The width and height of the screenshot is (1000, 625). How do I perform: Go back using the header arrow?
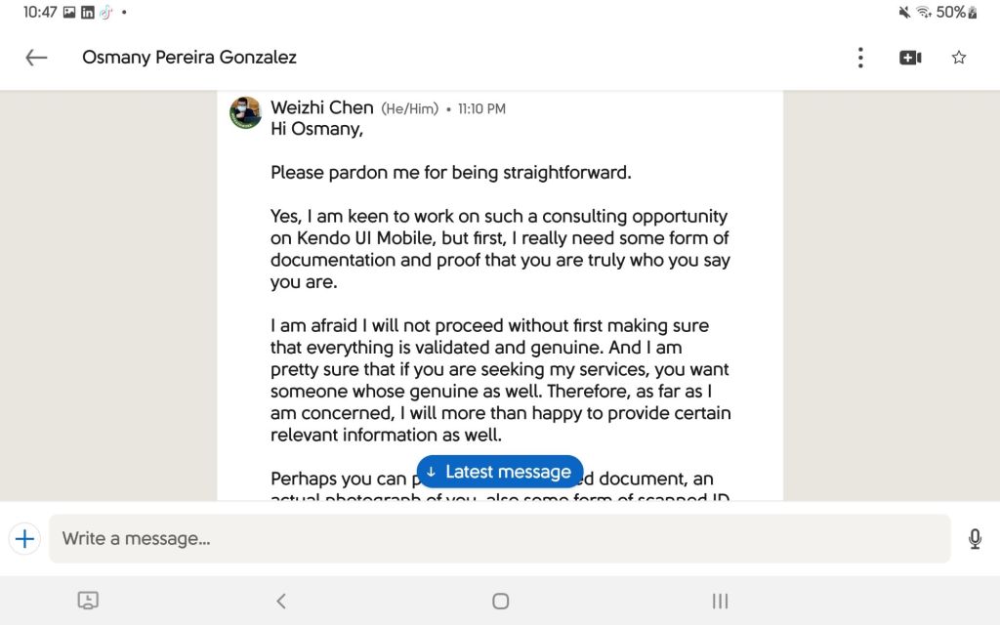point(36,58)
